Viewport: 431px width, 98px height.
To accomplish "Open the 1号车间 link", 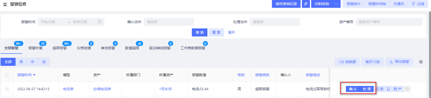I will pyautogui.click(x=165, y=89).
